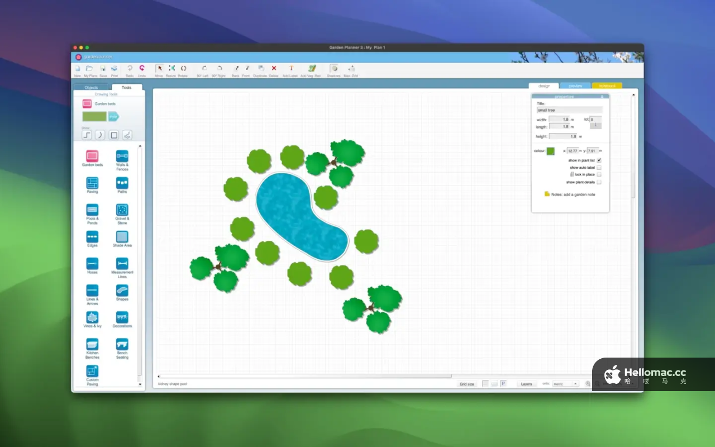Click the Title field containing small tree

coord(570,111)
